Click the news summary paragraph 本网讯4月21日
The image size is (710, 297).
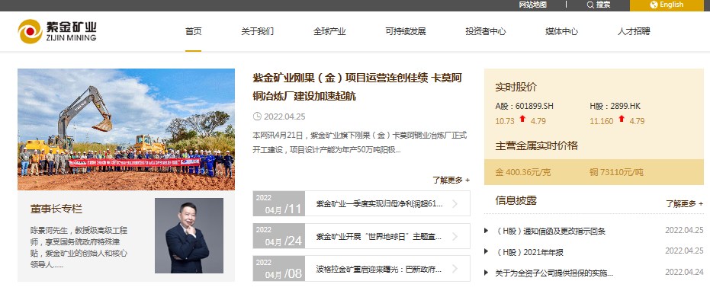click(x=359, y=142)
